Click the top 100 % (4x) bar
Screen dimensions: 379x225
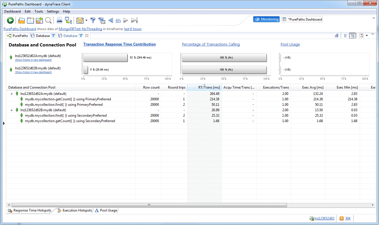tap(224, 58)
